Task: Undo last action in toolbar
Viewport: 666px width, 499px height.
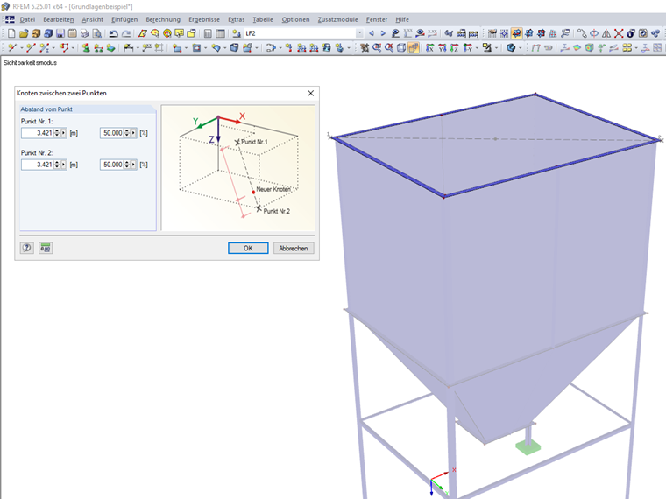Action: [113, 33]
